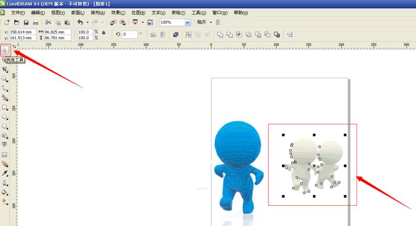The width and height of the screenshot is (416, 226).
Task: Select the Smart Fill tool
Action: click(x=5, y=98)
